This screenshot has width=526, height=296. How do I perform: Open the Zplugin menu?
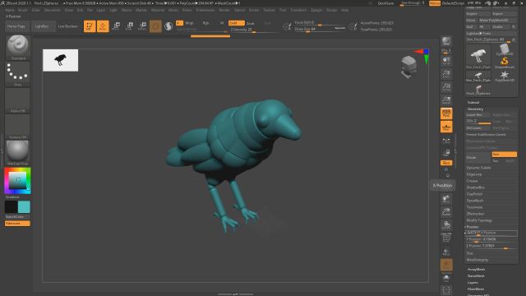(x=316, y=11)
